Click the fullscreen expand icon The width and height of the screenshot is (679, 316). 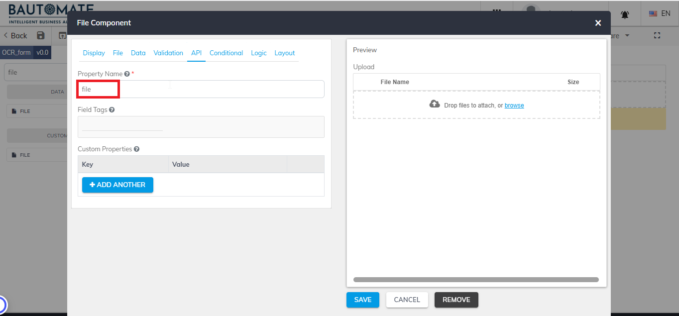657,35
